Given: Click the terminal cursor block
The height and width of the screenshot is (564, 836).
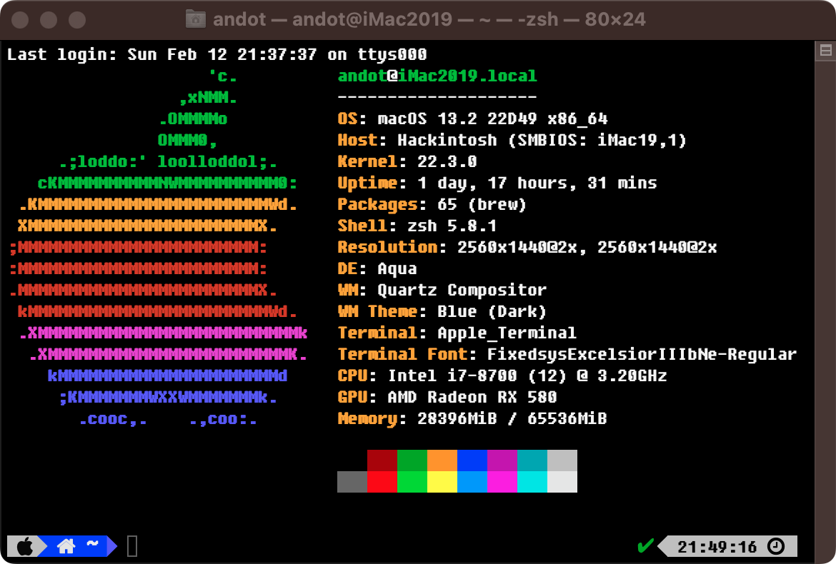Looking at the screenshot, I should [132, 546].
